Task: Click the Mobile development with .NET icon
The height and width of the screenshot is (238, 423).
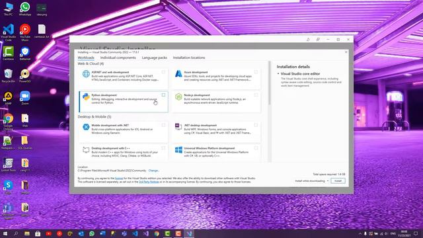Action: click(86, 127)
